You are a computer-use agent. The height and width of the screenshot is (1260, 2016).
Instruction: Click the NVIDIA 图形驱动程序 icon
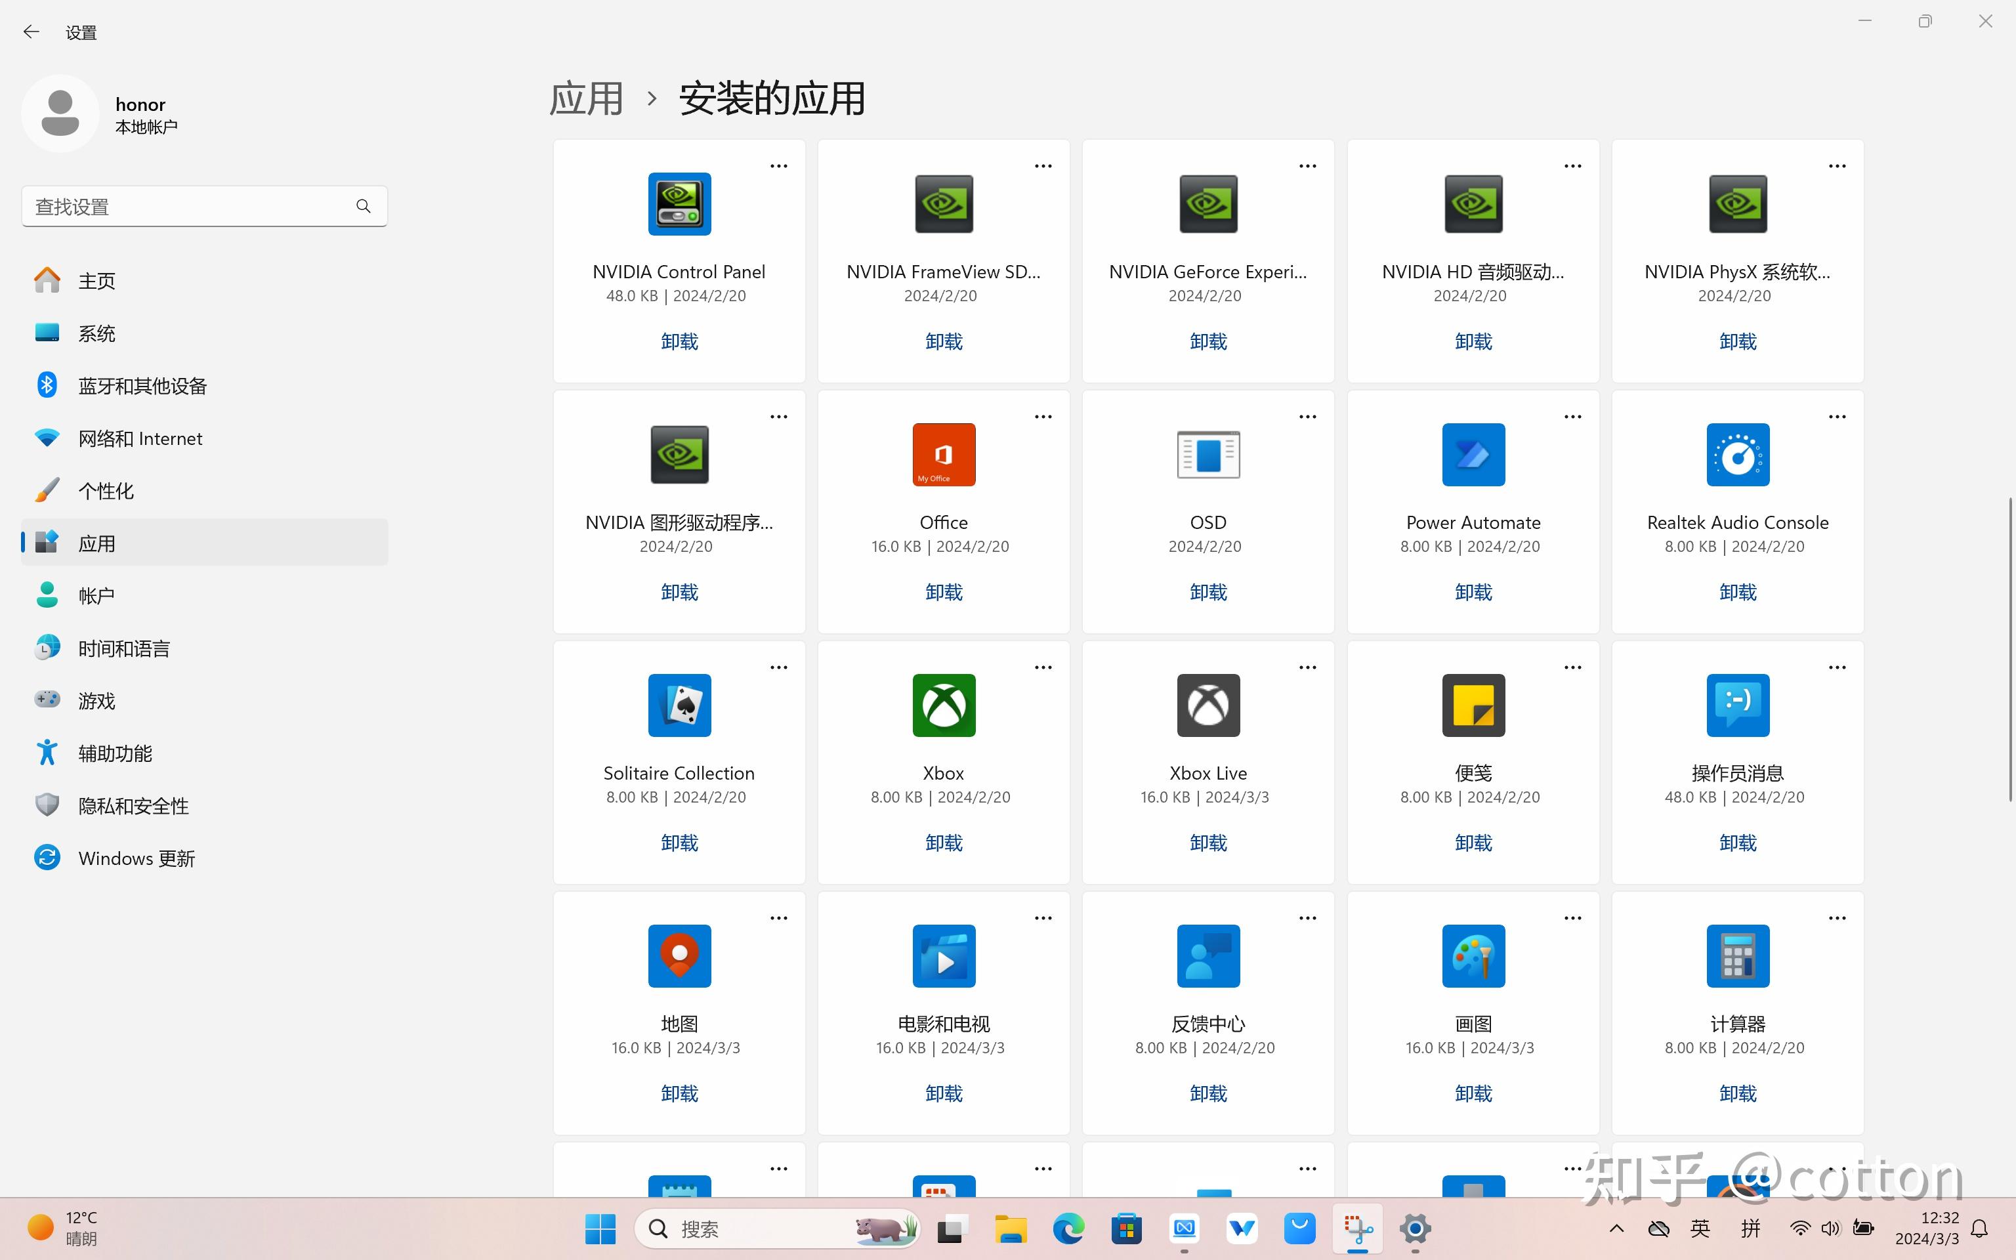(x=679, y=455)
